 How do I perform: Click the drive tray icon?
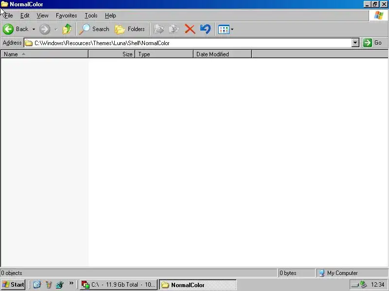click(x=355, y=285)
